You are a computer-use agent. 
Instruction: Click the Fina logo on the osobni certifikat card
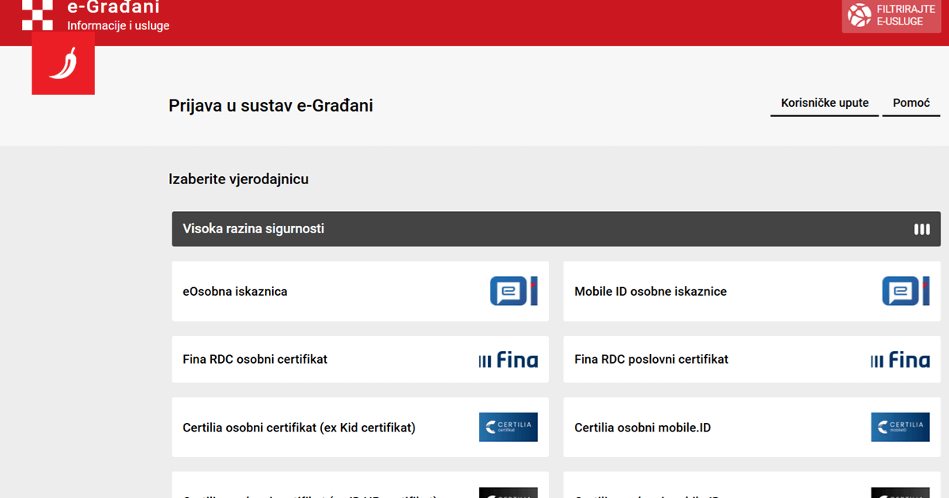[509, 360]
